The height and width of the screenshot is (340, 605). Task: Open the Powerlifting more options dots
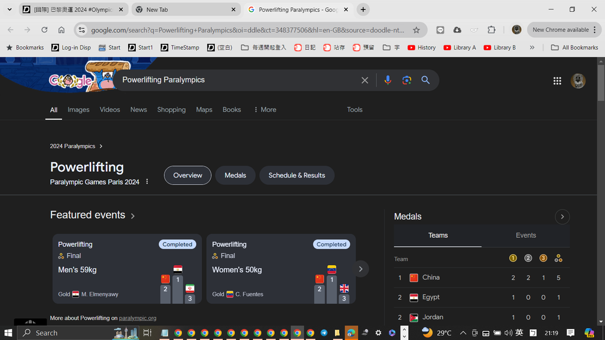coord(147,182)
